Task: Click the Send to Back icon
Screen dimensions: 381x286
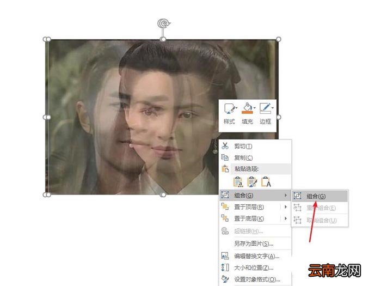Action: (225, 218)
